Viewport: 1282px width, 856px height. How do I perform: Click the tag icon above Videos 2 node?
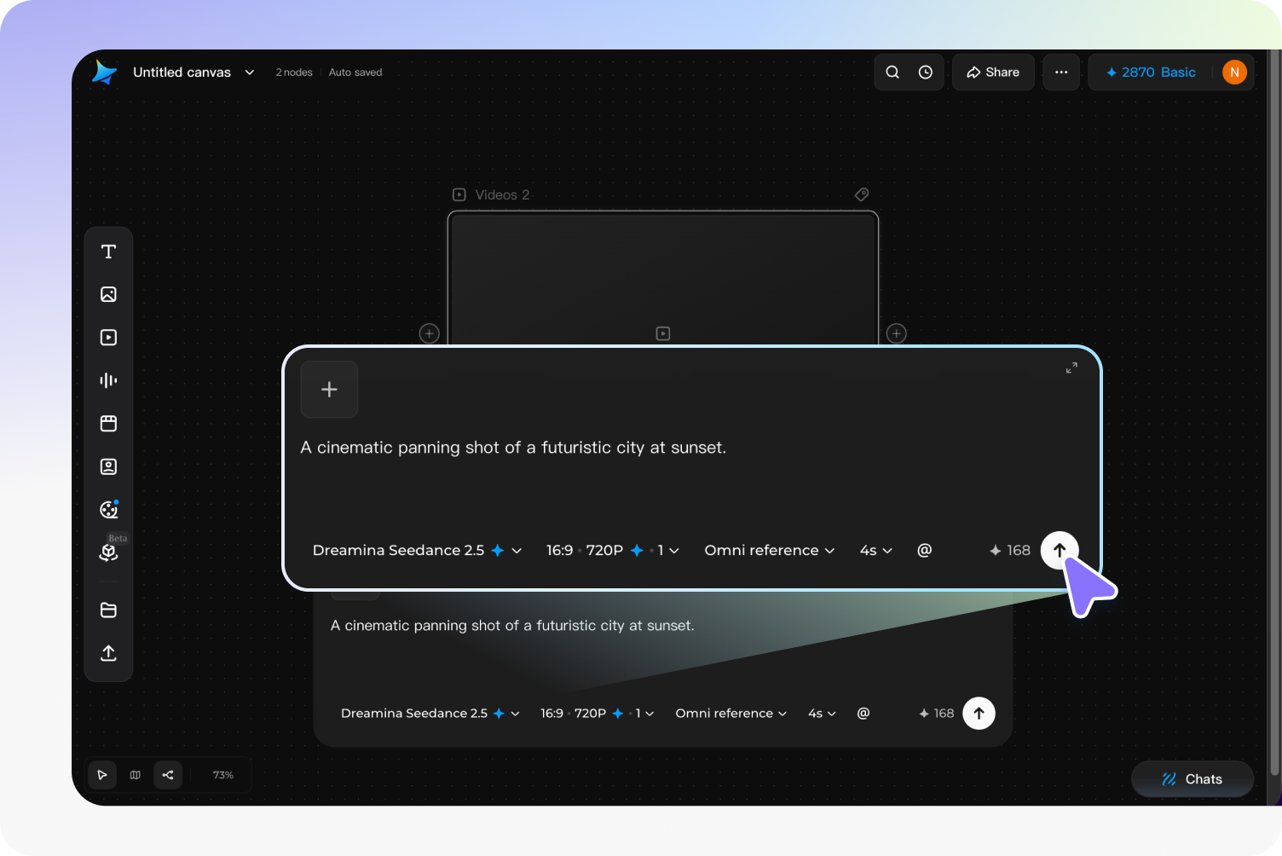(862, 194)
